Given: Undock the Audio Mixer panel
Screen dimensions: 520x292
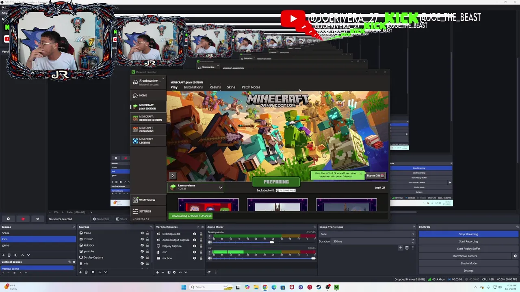Looking at the screenshot, I should click(x=314, y=227).
